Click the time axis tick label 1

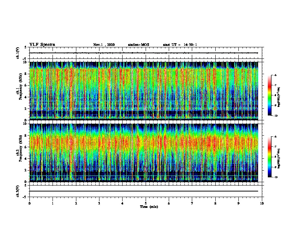pyautogui.click(x=53, y=203)
